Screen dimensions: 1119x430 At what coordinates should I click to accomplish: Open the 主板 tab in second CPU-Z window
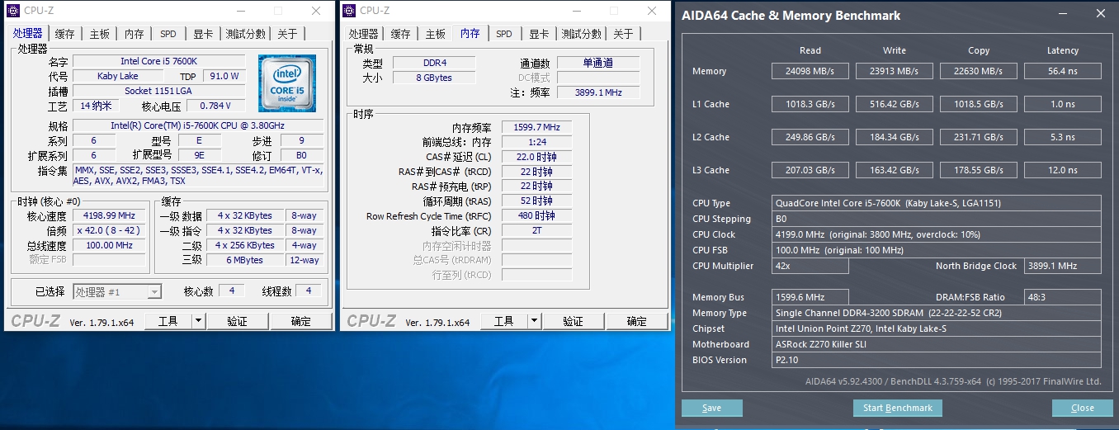[x=436, y=34]
